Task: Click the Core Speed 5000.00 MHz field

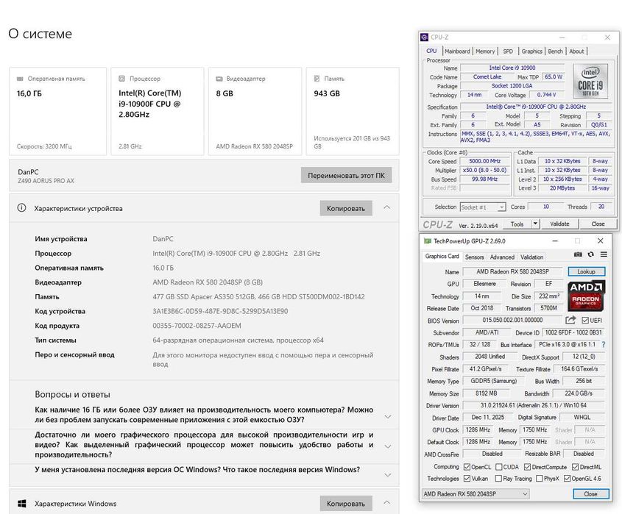Action: pos(485,161)
